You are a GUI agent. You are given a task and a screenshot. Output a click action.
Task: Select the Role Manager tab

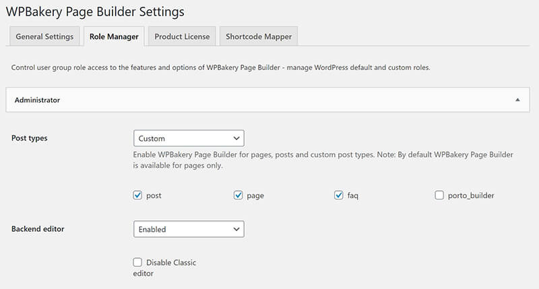(114, 36)
